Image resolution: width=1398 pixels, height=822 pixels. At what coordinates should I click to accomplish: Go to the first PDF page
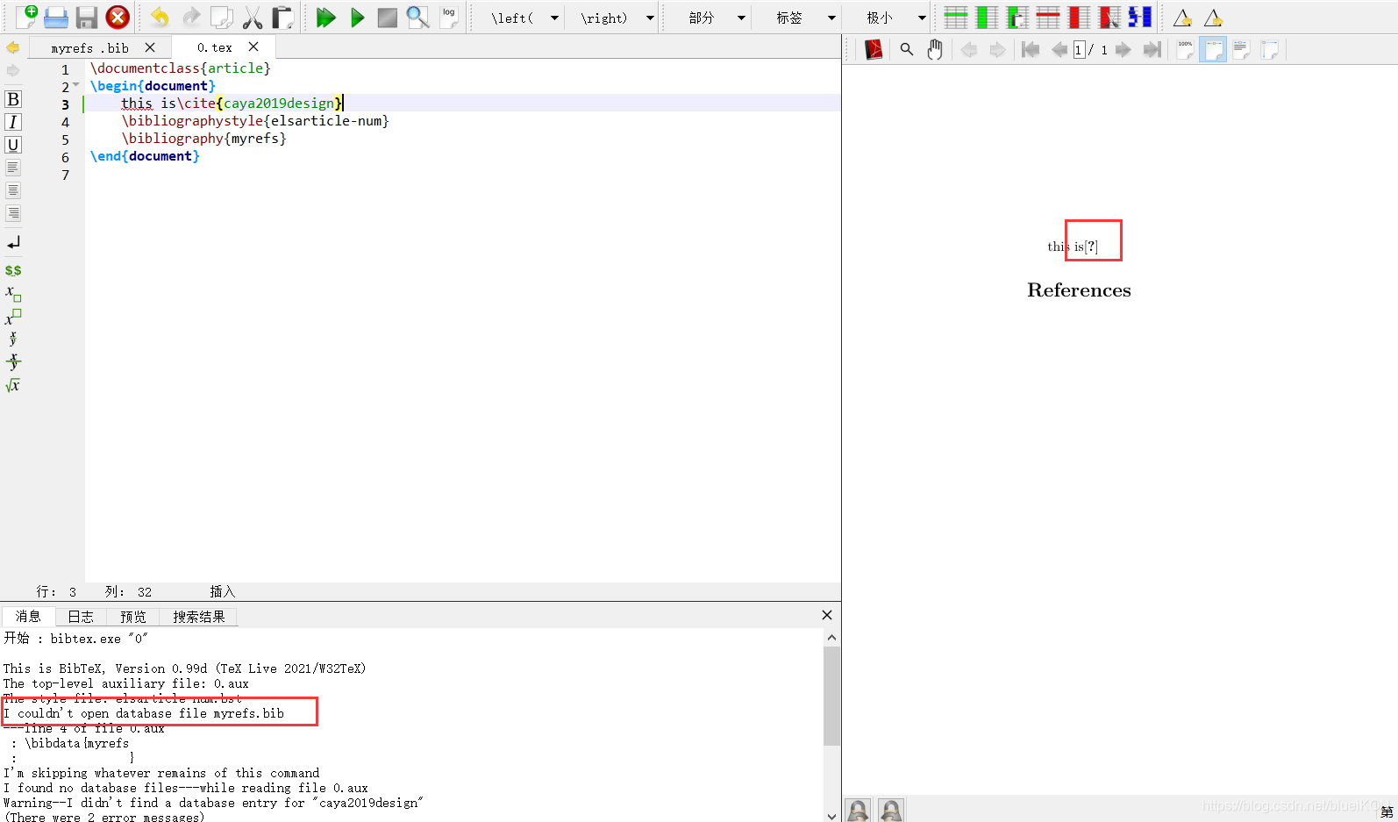(1031, 50)
